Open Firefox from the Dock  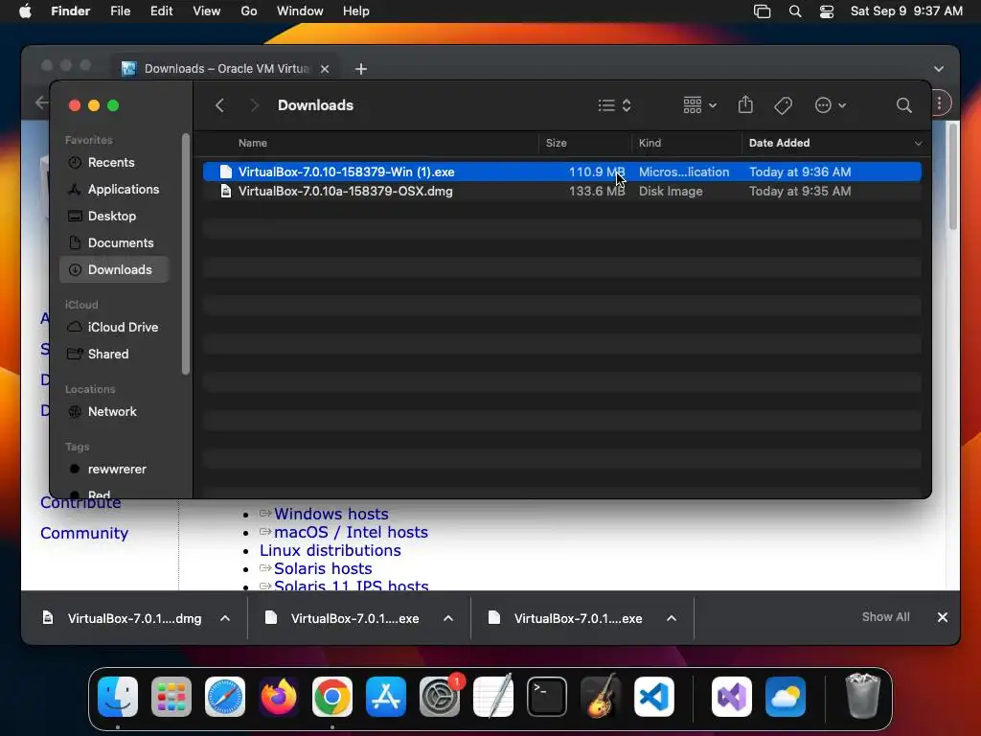pyautogui.click(x=279, y=697)
